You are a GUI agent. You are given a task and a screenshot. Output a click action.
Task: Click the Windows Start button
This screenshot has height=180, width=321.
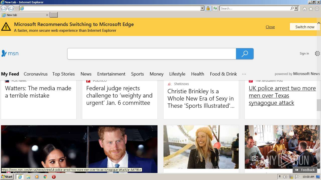tap(7, 176)
